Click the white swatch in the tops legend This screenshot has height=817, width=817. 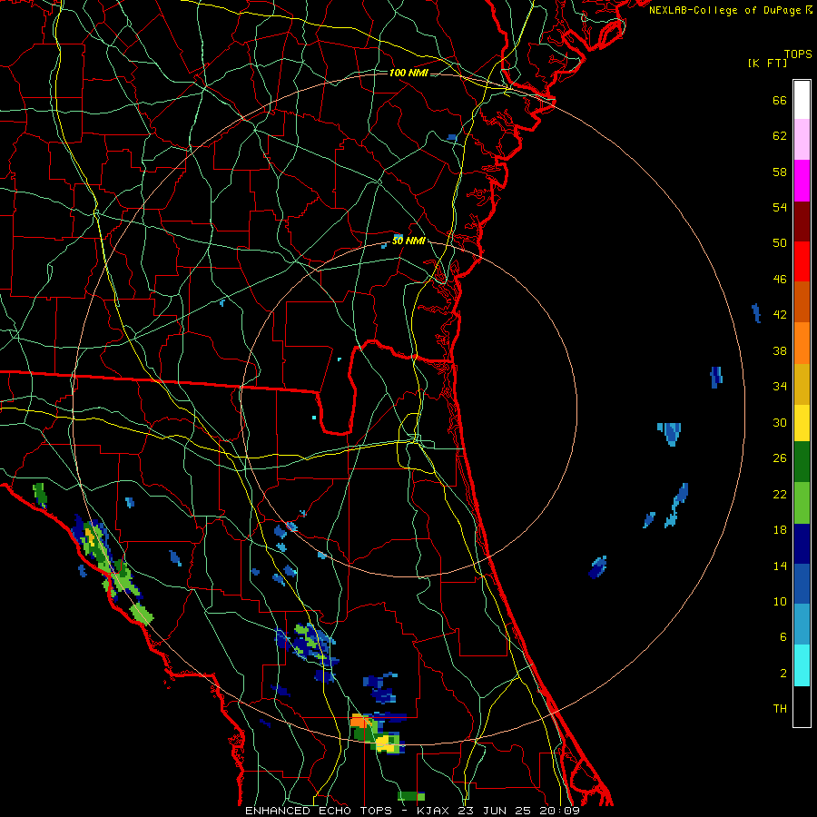tap(802, 100)
